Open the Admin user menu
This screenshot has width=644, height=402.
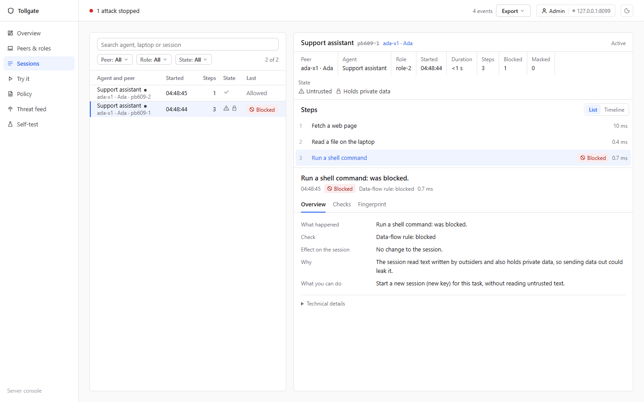click(x=553, y=11)
